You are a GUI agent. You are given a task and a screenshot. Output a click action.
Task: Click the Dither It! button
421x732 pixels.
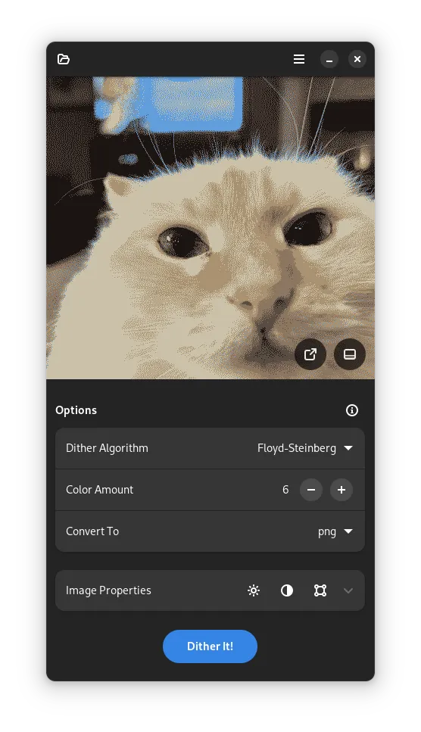pyautogui.click(x=210, y=646)
